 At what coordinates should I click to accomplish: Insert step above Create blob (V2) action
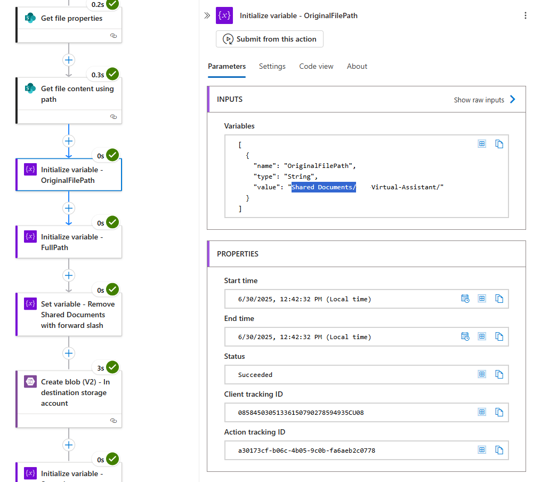[x=69, y=353]
